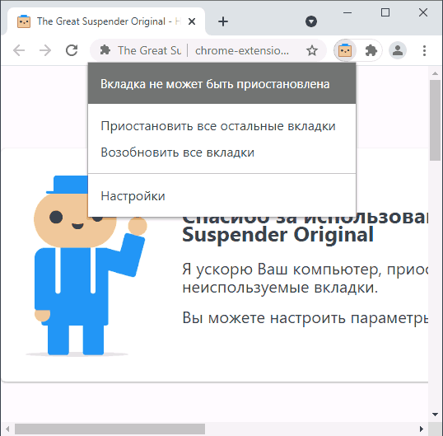The height and width of the screenshot is (436, 443).
Task: Open Chrome three-dot menu
Action: pyautogui.click(x=424, y=50)
